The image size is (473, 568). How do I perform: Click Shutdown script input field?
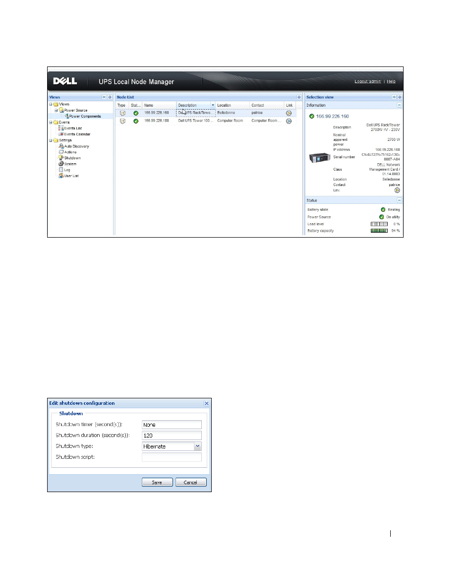(172, 457)
